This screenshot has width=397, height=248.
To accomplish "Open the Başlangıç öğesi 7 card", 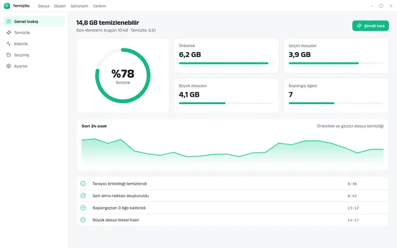I will click(336, 95).
